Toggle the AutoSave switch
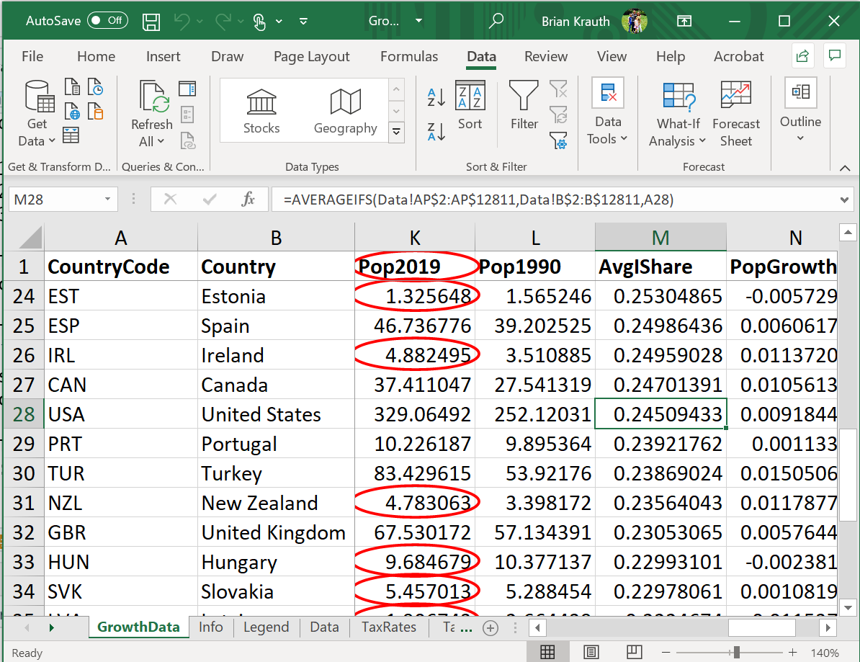 pyautogui.click(x=107, y=21)
